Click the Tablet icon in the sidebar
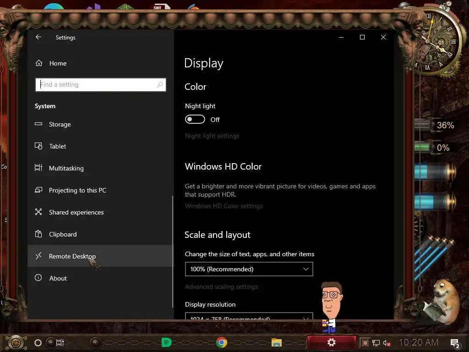Image resolution: width=469 pixels, height=352 pixels. pos(38,146)
